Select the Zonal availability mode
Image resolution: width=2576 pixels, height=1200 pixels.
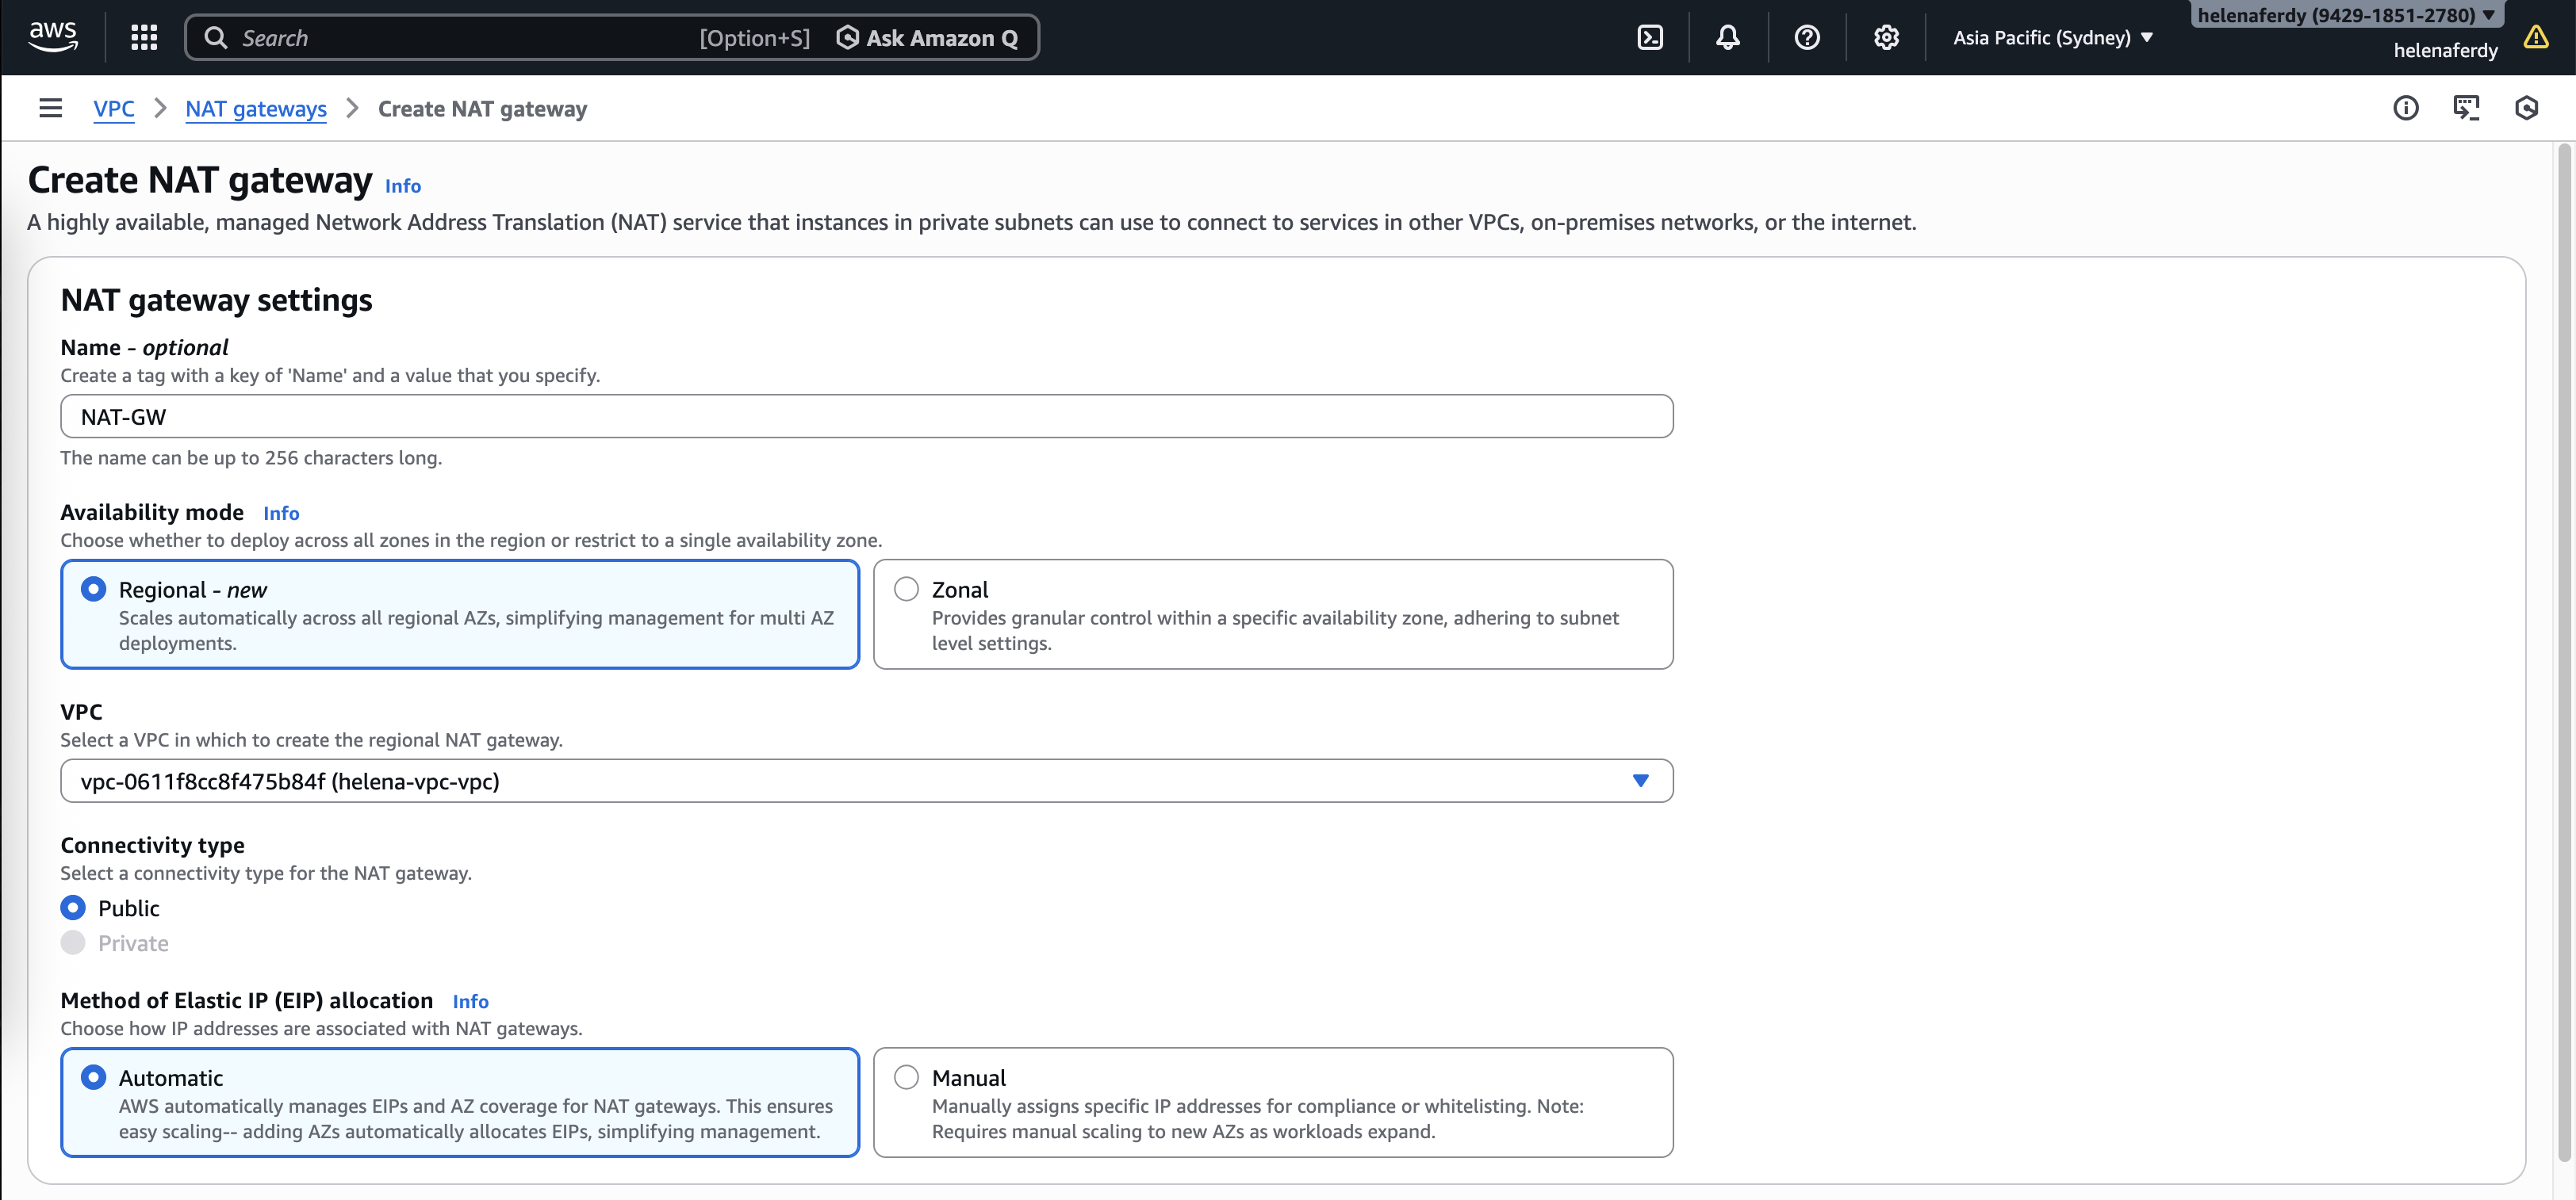[906, 590]
